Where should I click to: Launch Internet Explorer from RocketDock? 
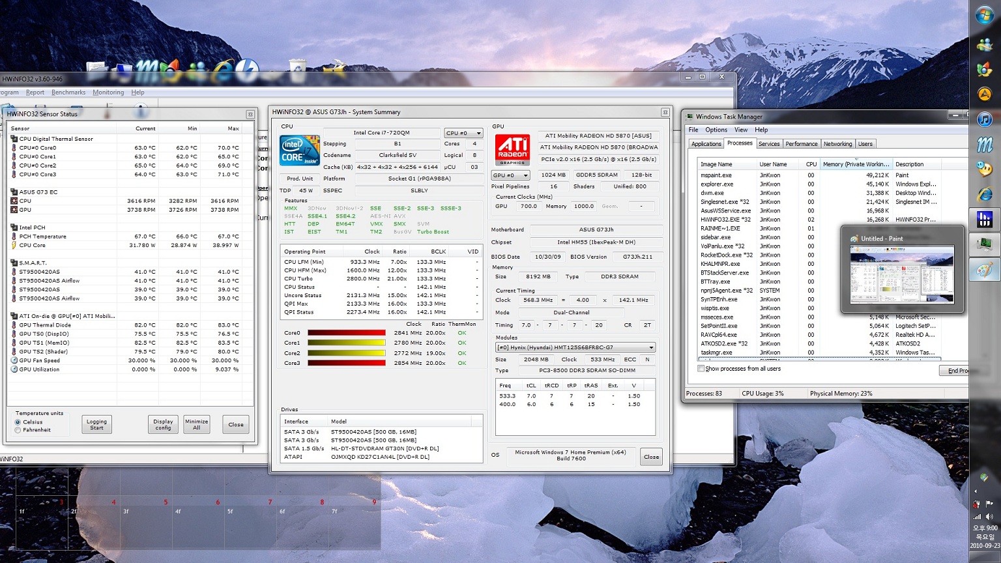224,69
